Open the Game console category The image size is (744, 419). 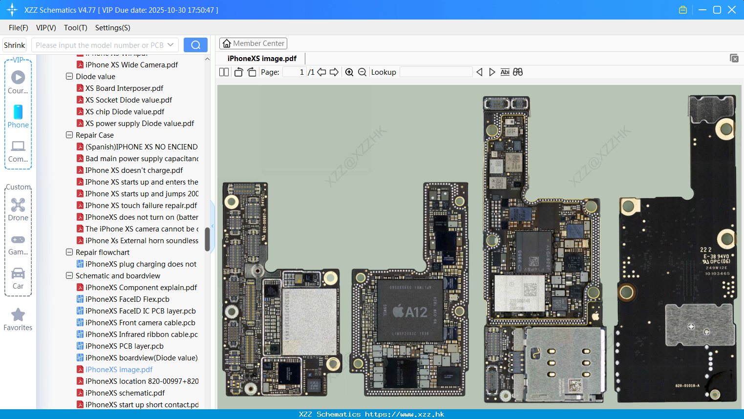pos(18,244)
